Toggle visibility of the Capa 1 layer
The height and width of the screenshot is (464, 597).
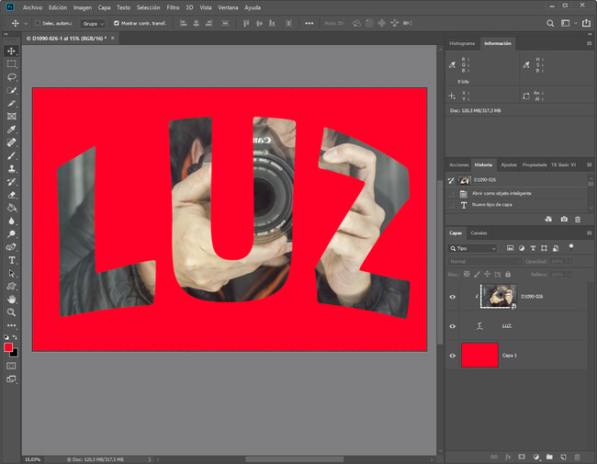(x=453, y=355)
